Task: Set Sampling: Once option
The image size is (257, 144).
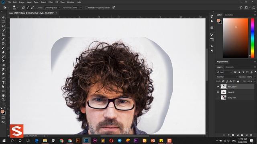Action: click(x=28, y=8)
